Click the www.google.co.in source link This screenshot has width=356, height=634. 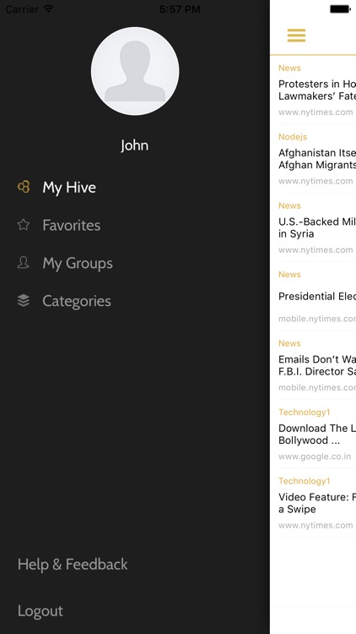point(315,456)
